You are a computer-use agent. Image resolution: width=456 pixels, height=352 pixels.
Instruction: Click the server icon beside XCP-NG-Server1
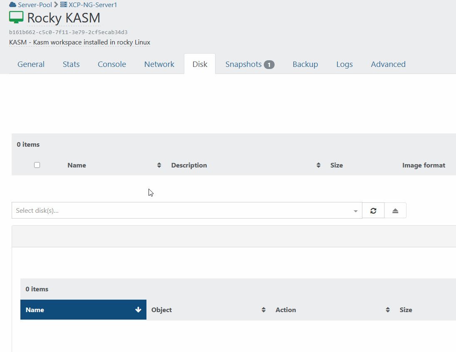click(x=64, y=5)
